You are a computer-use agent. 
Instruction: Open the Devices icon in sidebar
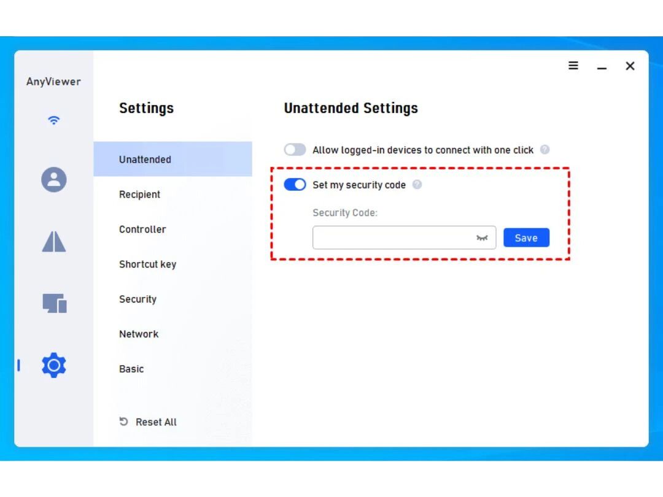(55, 304)
